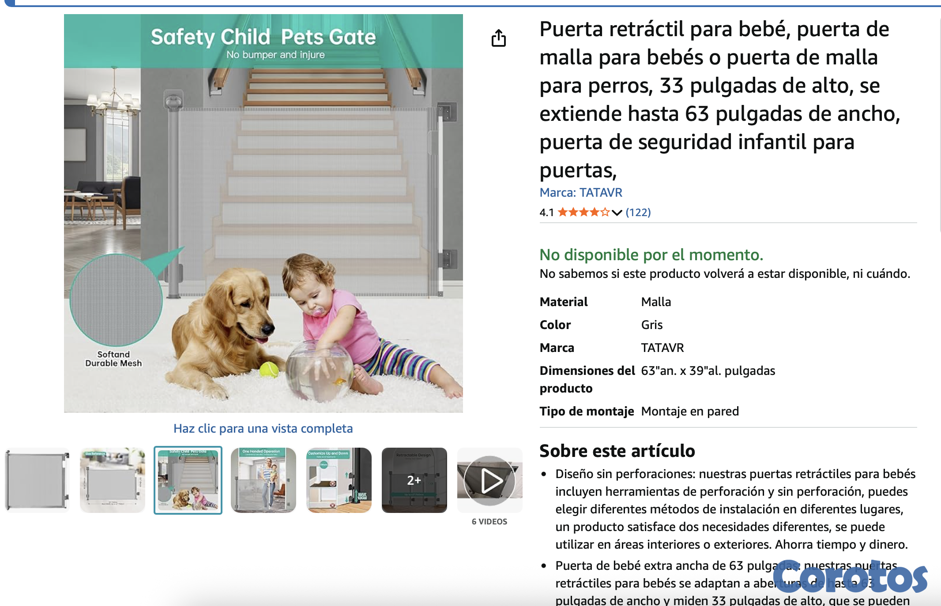Viewport: 941px width, 606px height.
Task: Click the product title text
Action: click(719, 100)
